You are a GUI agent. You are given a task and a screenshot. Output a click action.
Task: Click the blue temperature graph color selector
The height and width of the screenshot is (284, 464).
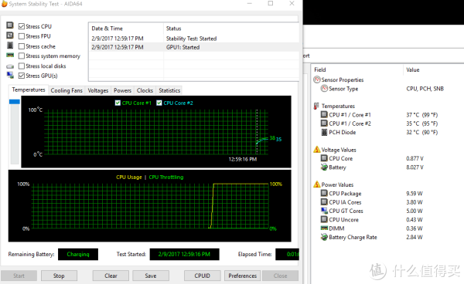coord(15,102)
